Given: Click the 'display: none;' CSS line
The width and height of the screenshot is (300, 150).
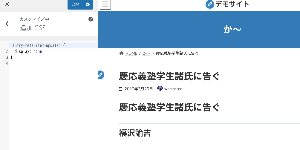Looking at the screenshot, I should (x=29, y=51).
